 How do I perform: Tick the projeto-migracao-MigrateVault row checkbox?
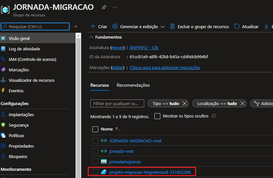coord(95,172)
